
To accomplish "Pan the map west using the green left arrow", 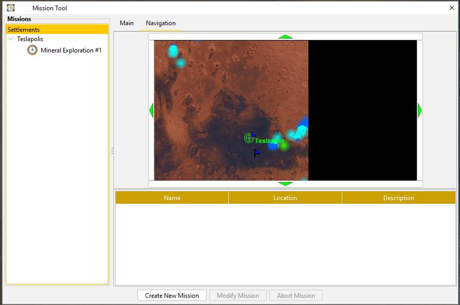I will 151,110.
